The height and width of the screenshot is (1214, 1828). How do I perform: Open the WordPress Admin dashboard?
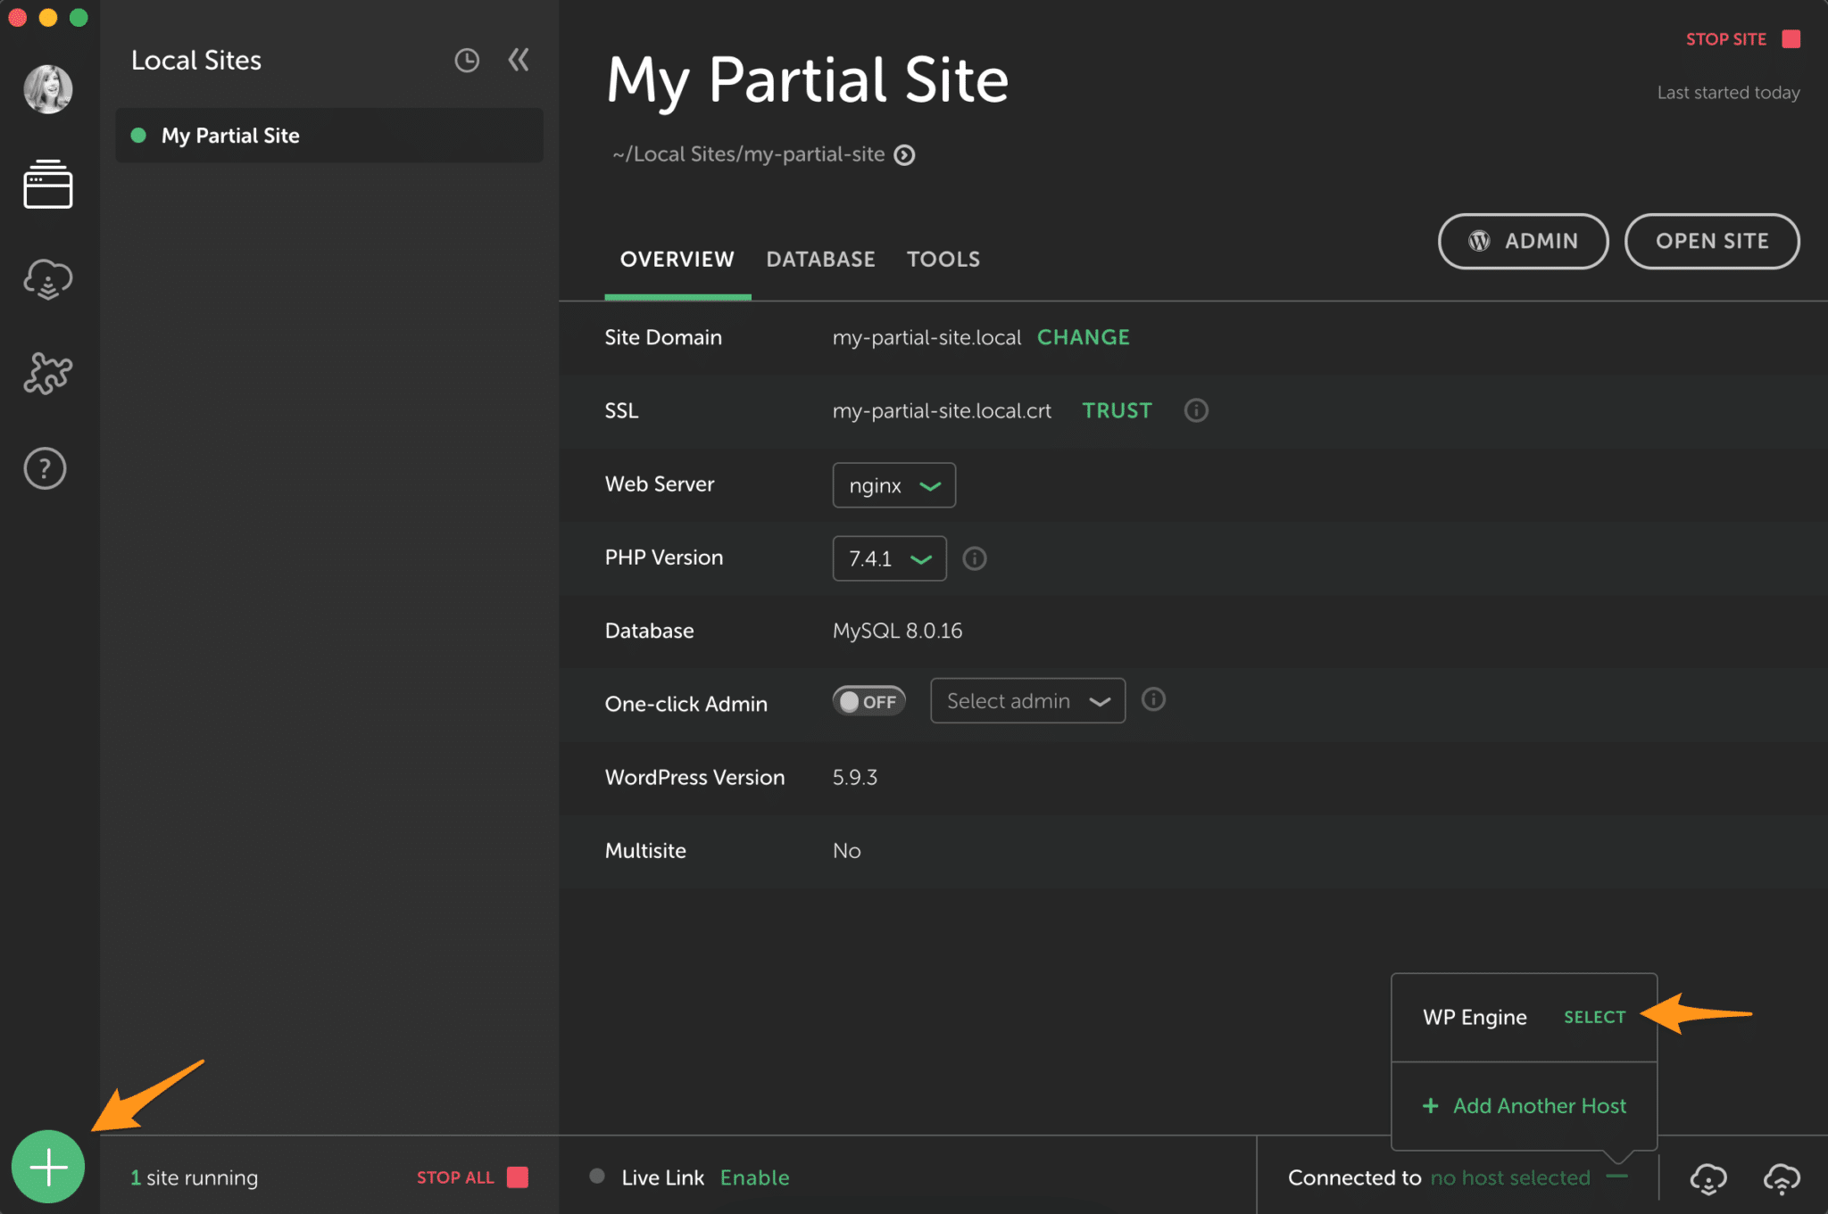pos(1523,241)
